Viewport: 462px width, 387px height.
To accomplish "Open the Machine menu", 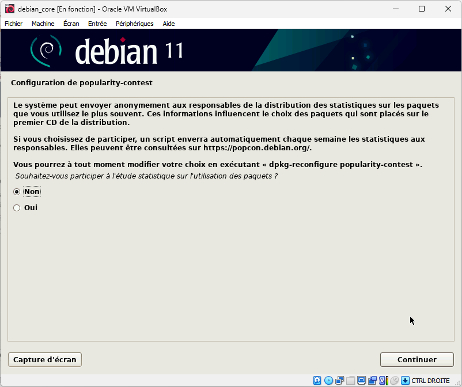I will point(43,24).
